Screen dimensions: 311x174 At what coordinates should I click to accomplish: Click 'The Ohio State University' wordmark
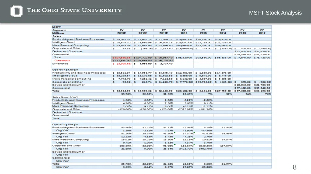coord(74,10)
